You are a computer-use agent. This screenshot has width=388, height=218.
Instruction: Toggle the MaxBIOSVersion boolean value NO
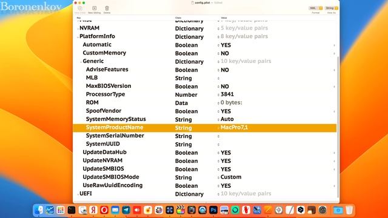tap(225, 87)
